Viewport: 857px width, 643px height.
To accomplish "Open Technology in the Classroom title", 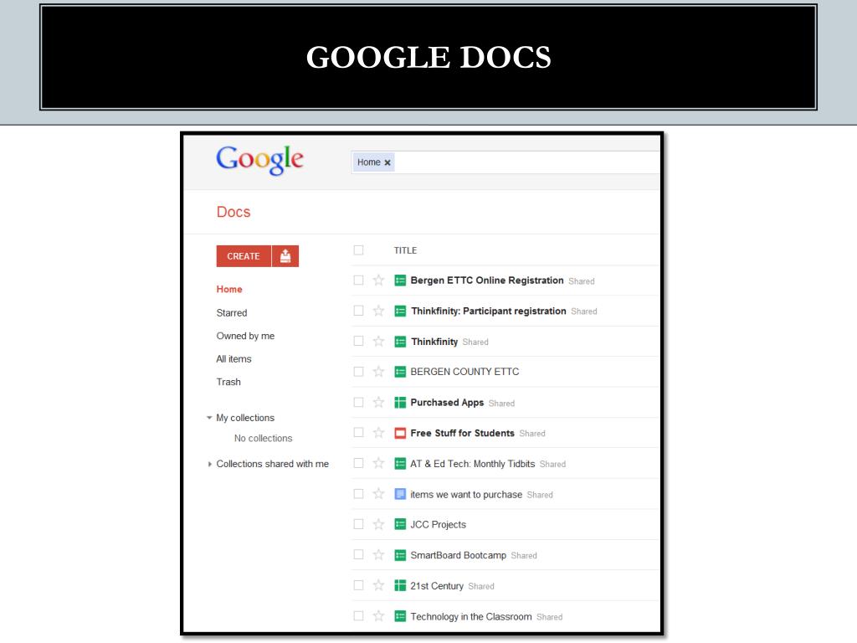I will click(x=471, y=616).
